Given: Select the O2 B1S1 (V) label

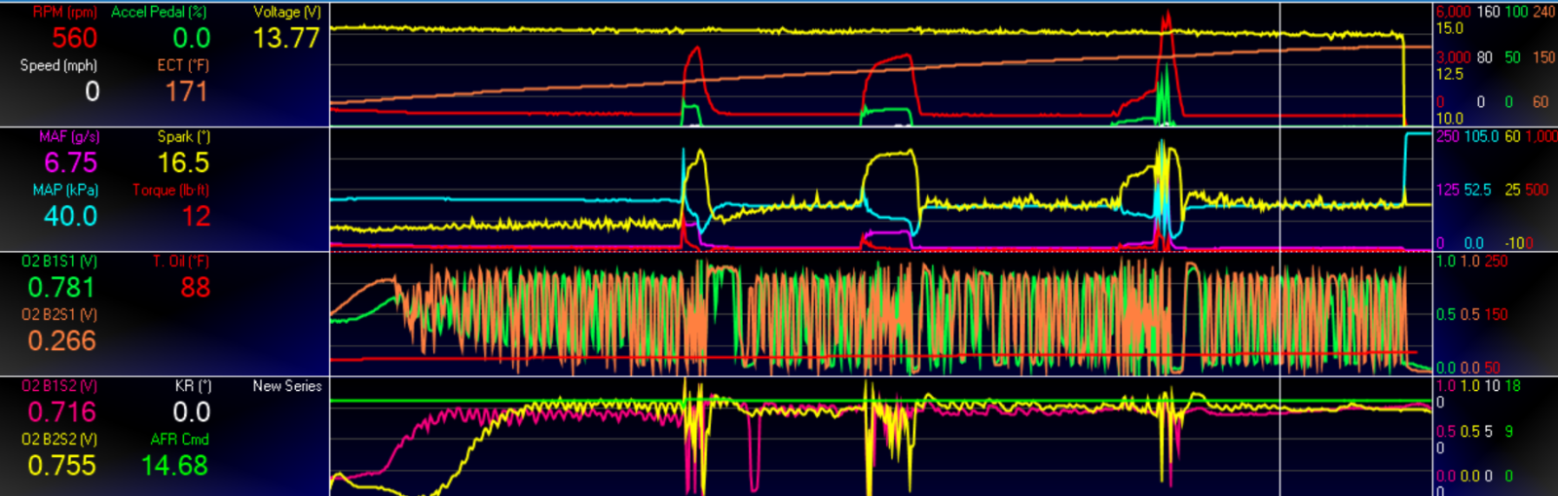Looking at the screenshot, I should [59, 262].
